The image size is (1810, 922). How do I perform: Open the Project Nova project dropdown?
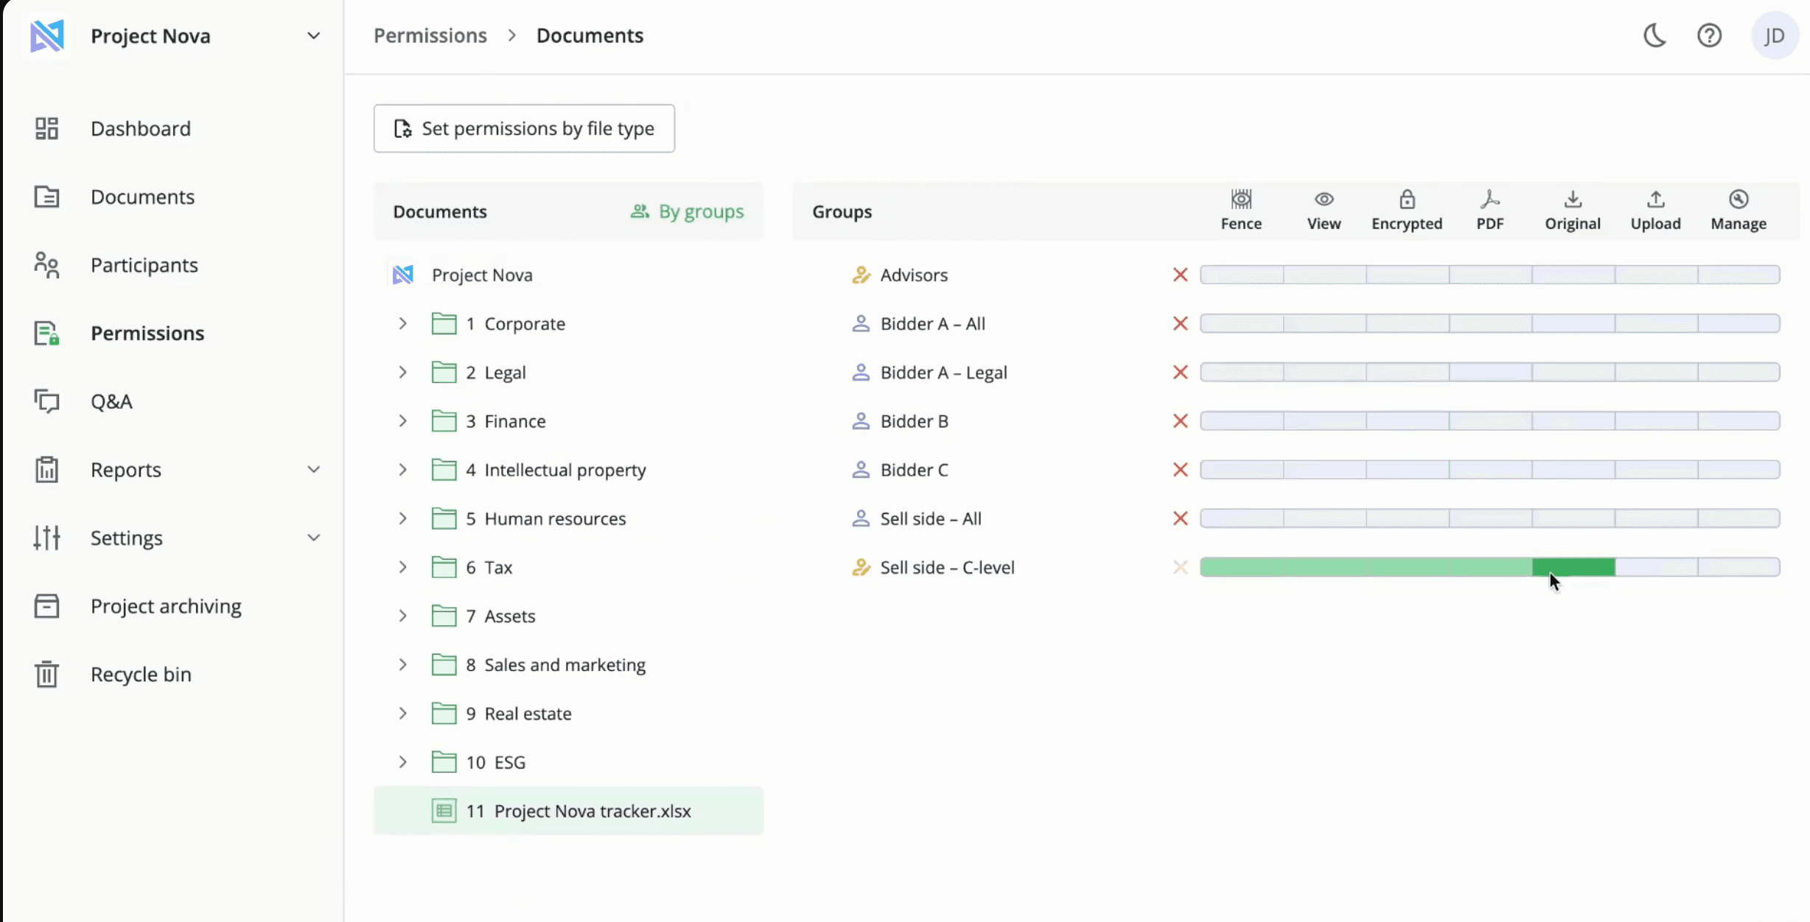coord(313,36)
